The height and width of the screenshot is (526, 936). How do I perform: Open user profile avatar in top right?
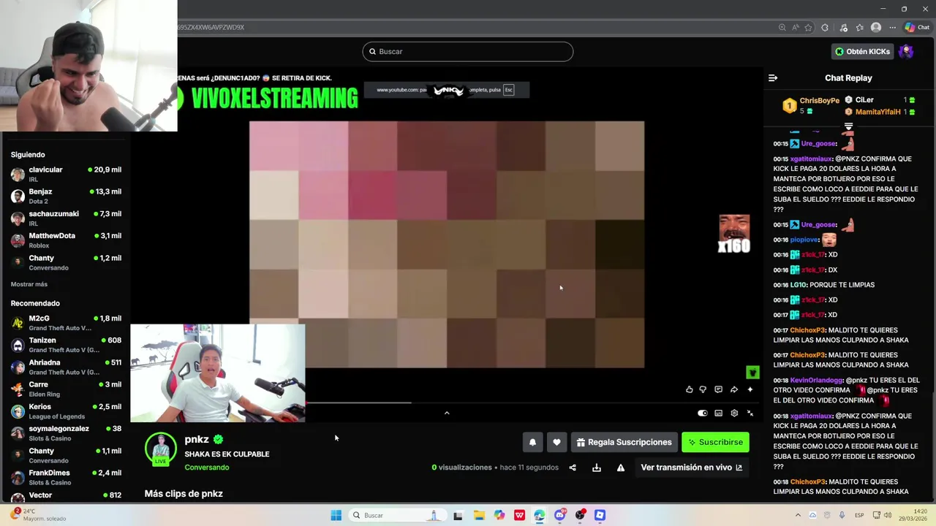(x=906, y=51)
